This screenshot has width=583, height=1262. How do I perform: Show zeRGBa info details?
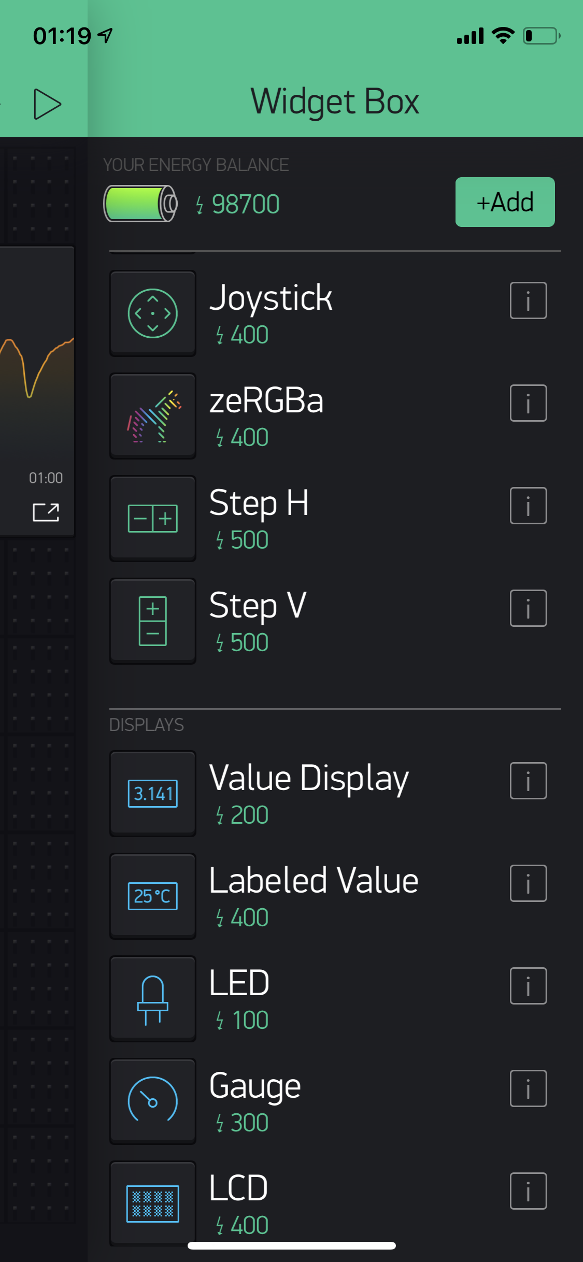coord(528,403)
